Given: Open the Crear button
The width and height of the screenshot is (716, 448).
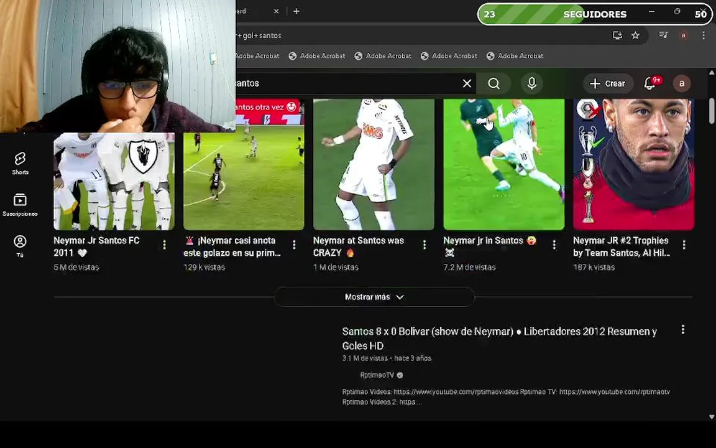Looking at the screenshot, I should [x=608, y=83].
